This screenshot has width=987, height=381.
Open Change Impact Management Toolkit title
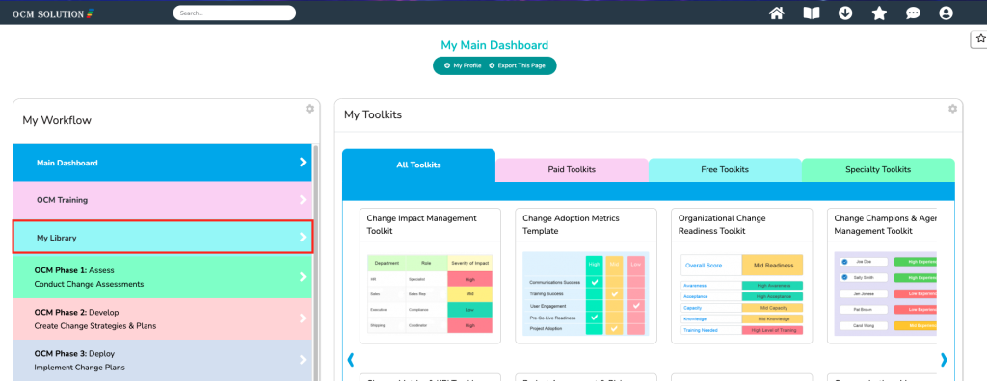(x=422, y=224)
